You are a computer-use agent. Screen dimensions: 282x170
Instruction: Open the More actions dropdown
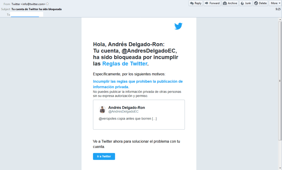coord(275,3)
